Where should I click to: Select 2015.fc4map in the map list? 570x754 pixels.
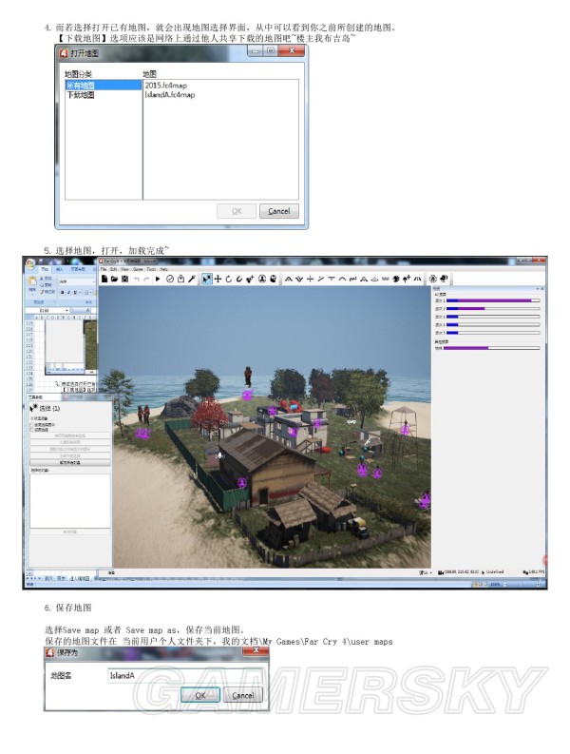(166, 86)
